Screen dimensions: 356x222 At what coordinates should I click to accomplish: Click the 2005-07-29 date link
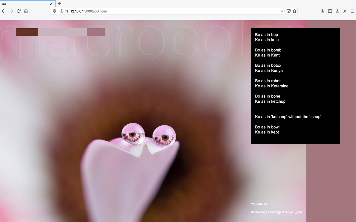[x=259, y=204]
